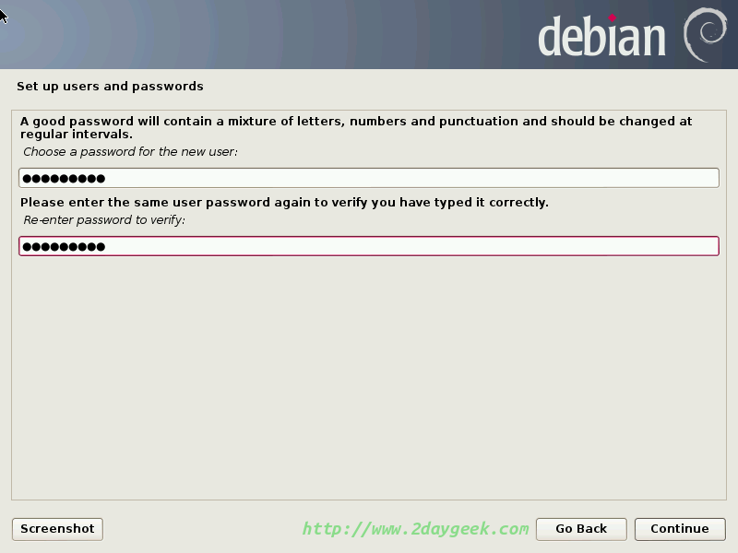Image resolution: width=738 pixels, height=553 pixels.
Task: Click the good password advice paragraph
Action: [356, 127]
